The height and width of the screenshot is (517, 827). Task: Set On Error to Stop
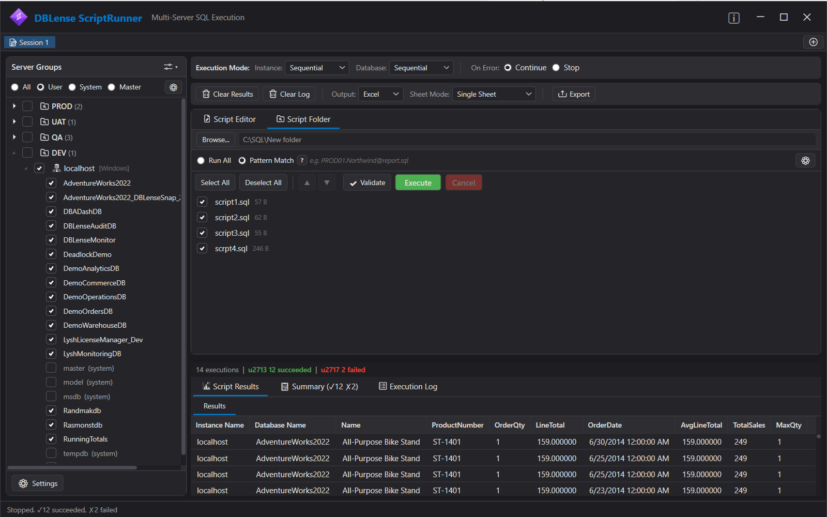556,68
